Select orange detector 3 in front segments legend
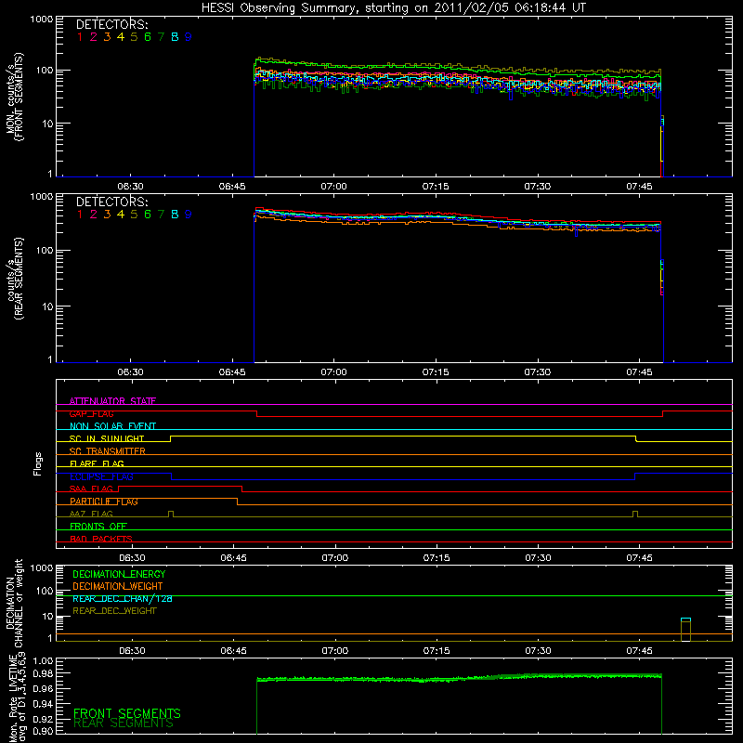 tap(107, 37)
